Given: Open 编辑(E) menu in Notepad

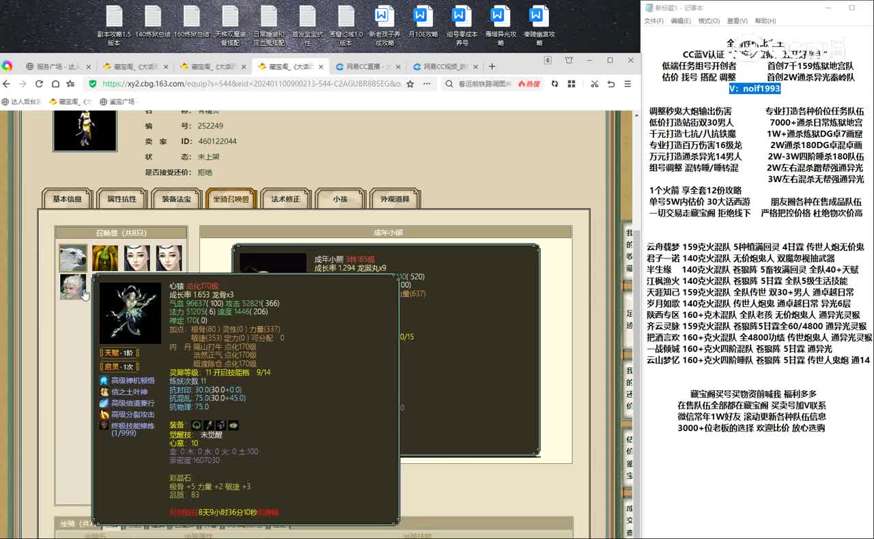Looking at the screenshot, I should (680, 21).
